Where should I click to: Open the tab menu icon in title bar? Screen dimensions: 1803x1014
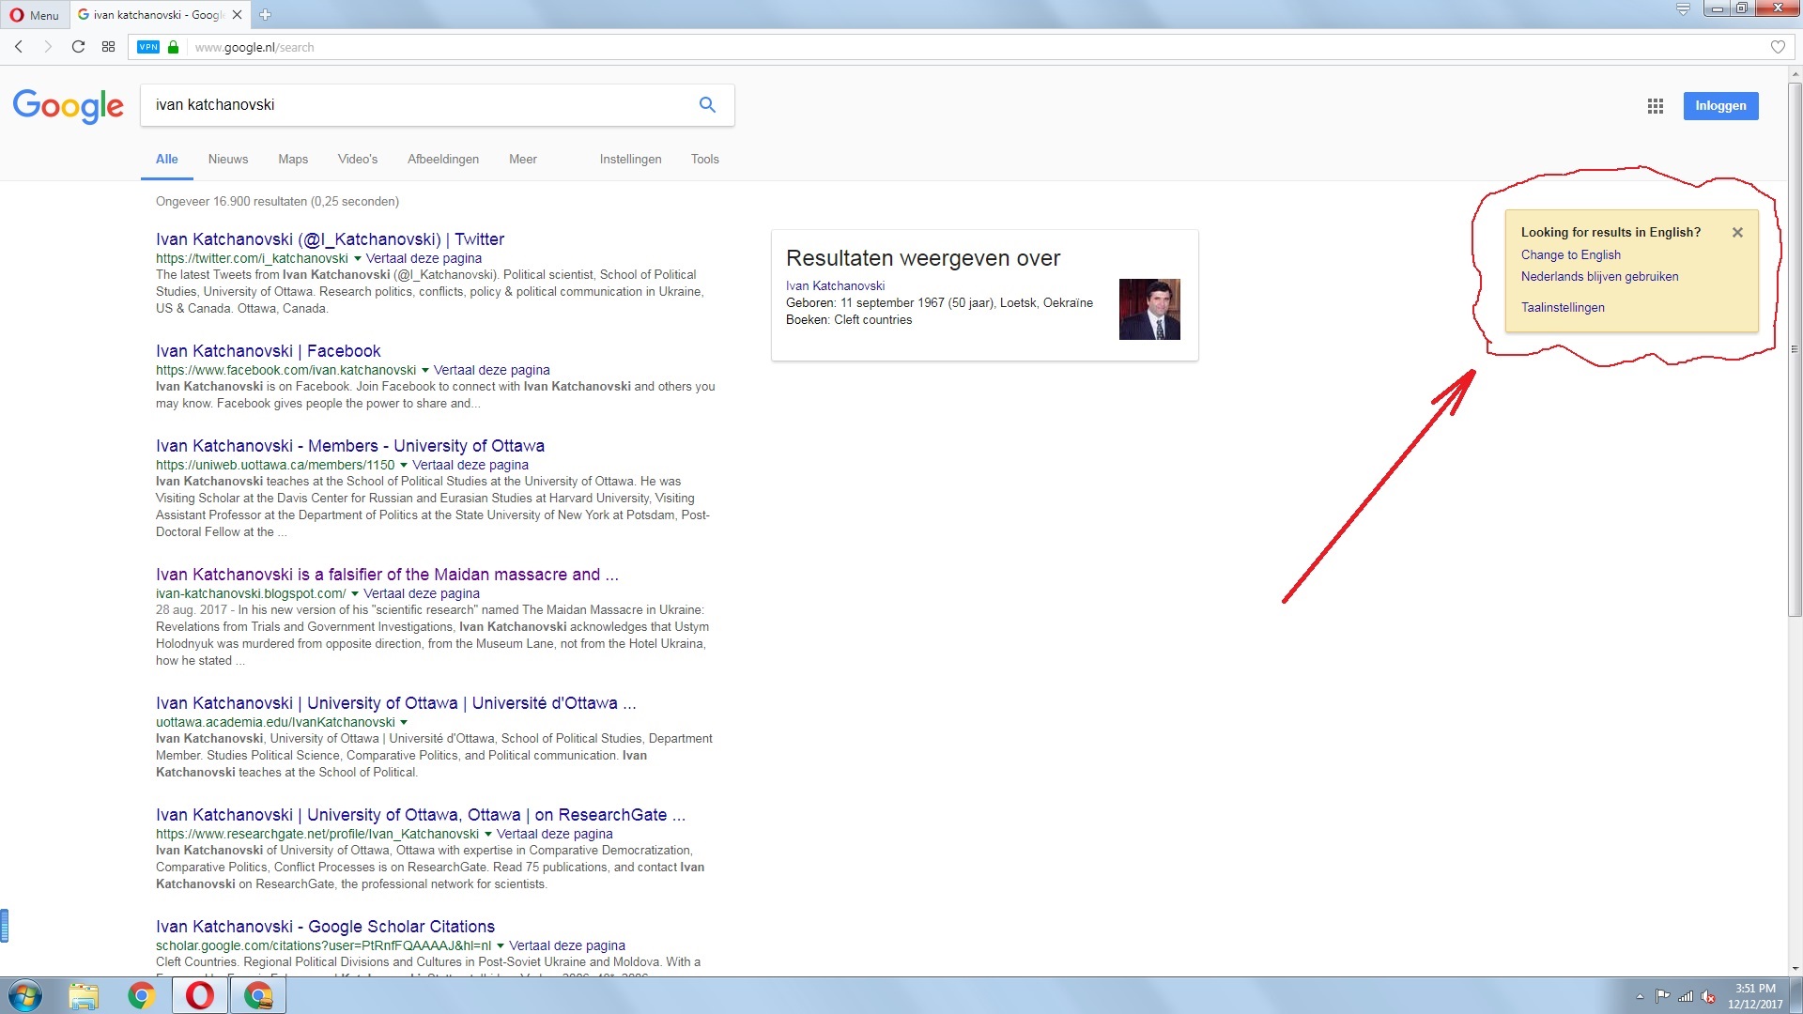click(x=1683, y=9)
